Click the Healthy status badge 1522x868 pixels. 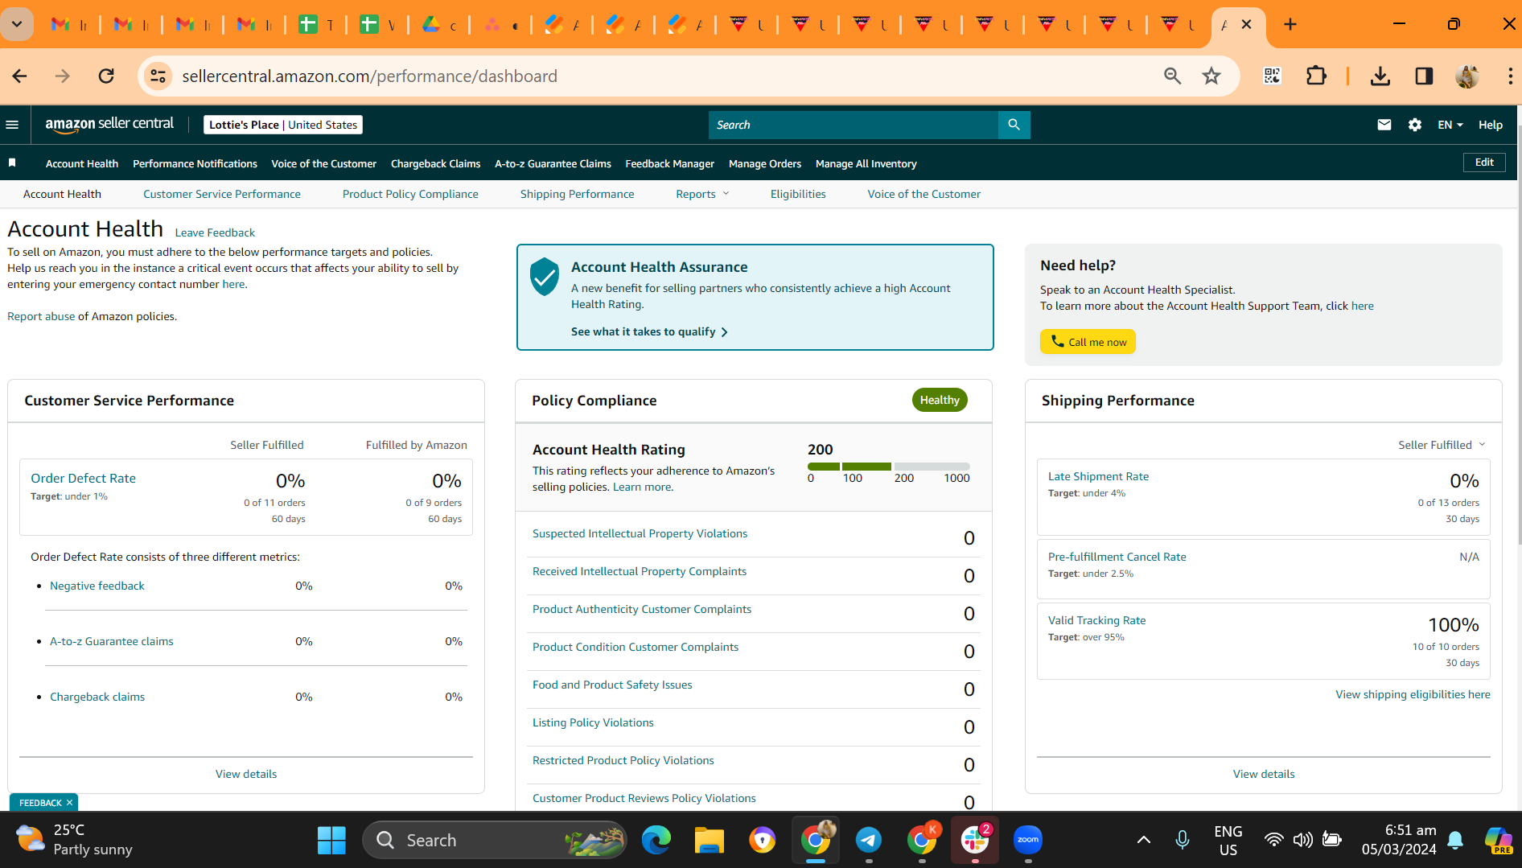coord(940,400)
